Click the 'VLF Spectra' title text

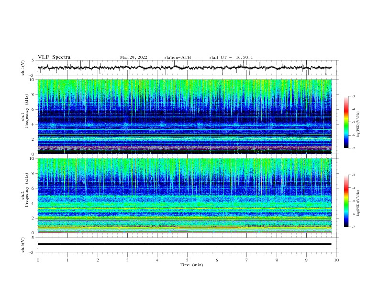pyautogui.click(x=54, y=57)
